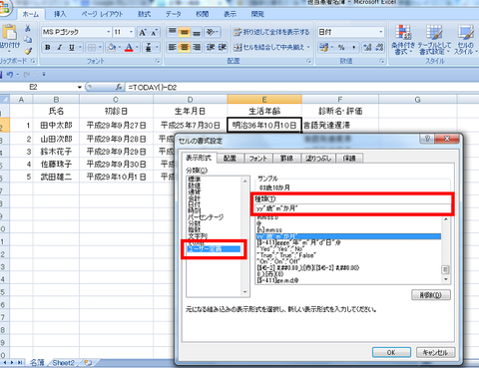Click the Format Painter brush icon
Viewport: 479px width, 368px height.
tap(28, 51)
